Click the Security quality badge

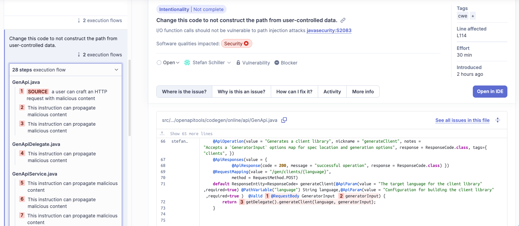(236, 44)
